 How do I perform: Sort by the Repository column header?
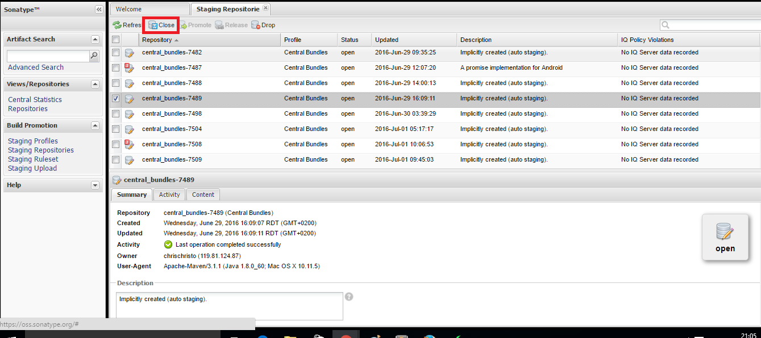210,40
